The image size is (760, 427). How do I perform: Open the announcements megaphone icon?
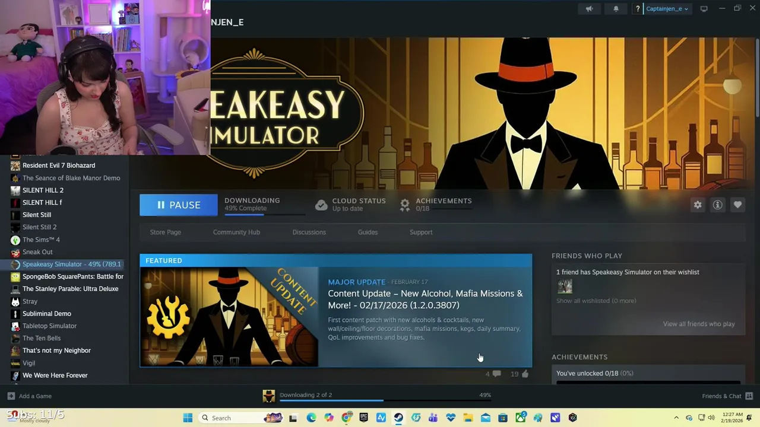pos(589,9)
